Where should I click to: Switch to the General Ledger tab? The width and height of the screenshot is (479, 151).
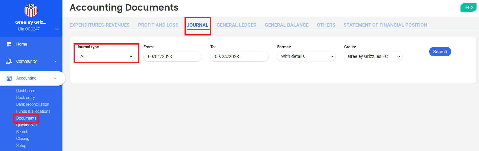pos(236,25)
